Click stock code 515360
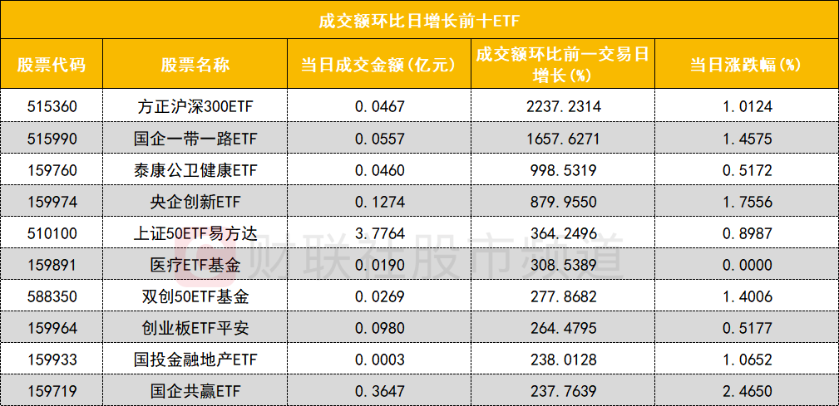The height and width of the screenshot is (406, 839). [51, 107]
